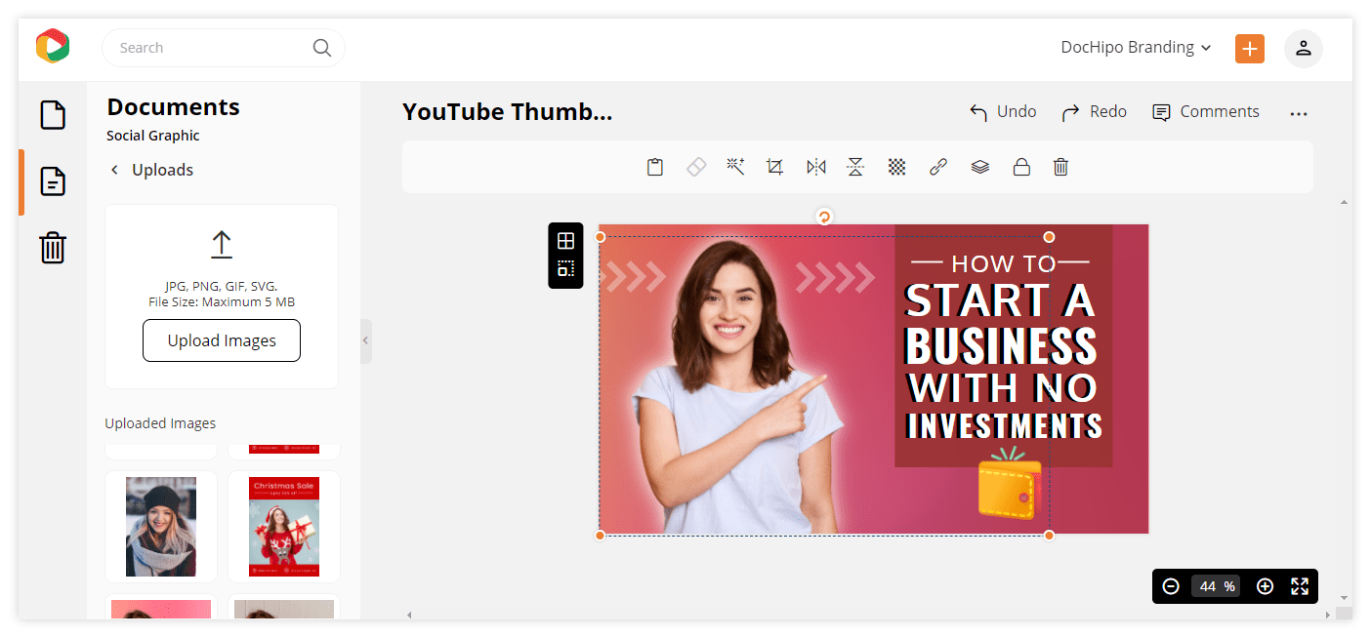Open the layer position options

pos(979,166)
